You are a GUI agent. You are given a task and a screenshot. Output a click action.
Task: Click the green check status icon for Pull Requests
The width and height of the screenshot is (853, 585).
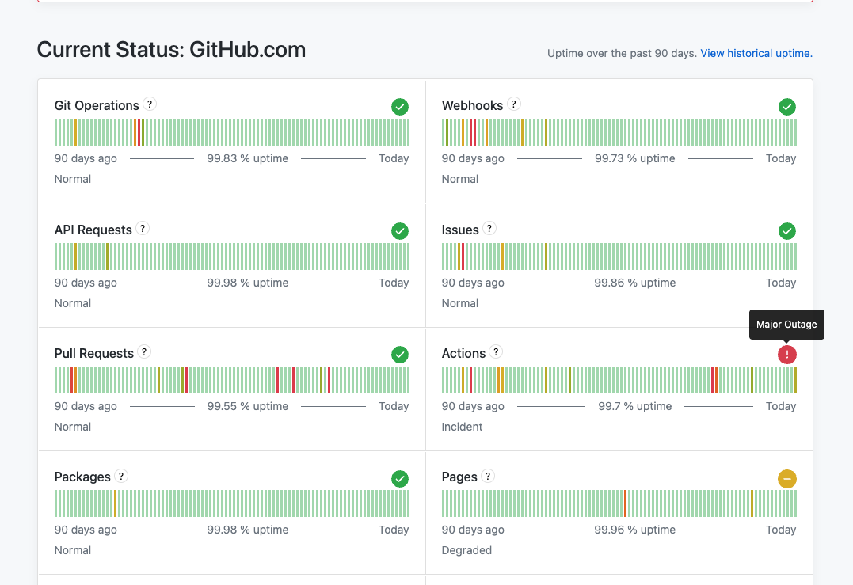point(400,355)
